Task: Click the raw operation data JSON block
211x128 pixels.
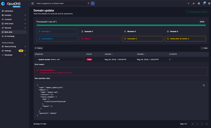Action: pos(121,100)
